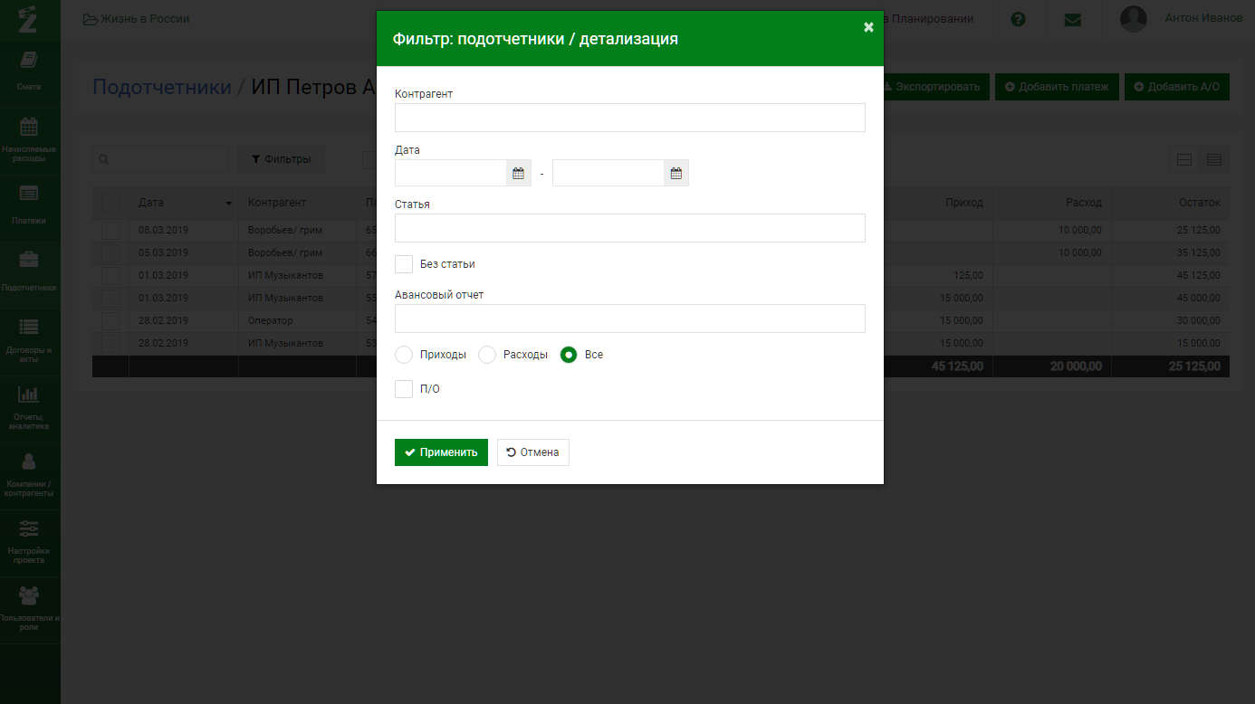Tick checkbox for 05.03.2019 row
This screenshot has height=704, width=1255.
coord(110,253)
